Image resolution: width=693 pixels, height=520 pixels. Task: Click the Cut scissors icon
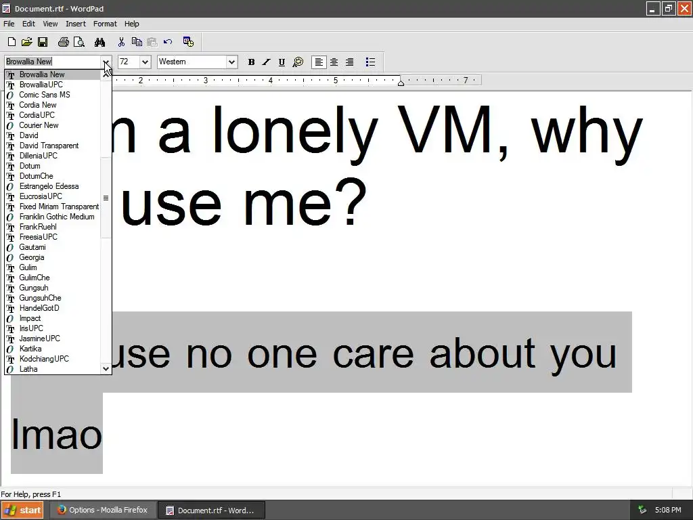[121, 42]
